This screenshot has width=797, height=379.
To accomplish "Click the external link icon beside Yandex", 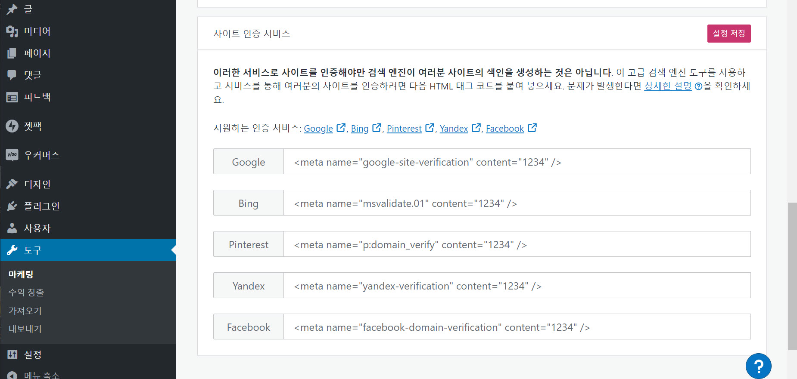I will tap(476, 127).
